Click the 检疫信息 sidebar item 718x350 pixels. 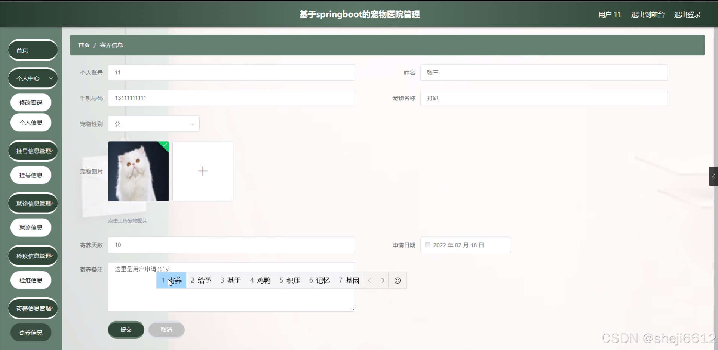coord(31,280)
